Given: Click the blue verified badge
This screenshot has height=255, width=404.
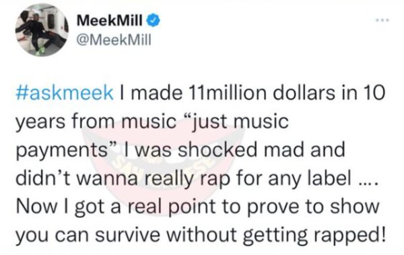Looking at the screenshot, I should point(154,20).
